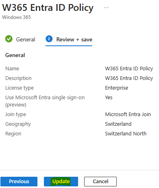Click the Geography label
Screen dimensions: 159x188
click(18, 124)
